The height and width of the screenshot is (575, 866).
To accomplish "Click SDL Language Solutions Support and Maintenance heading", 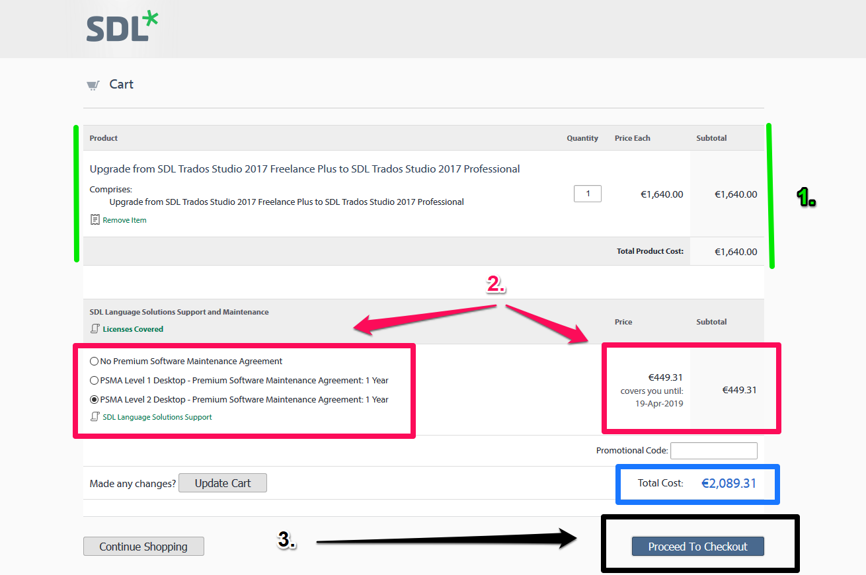I will point(179,312).
